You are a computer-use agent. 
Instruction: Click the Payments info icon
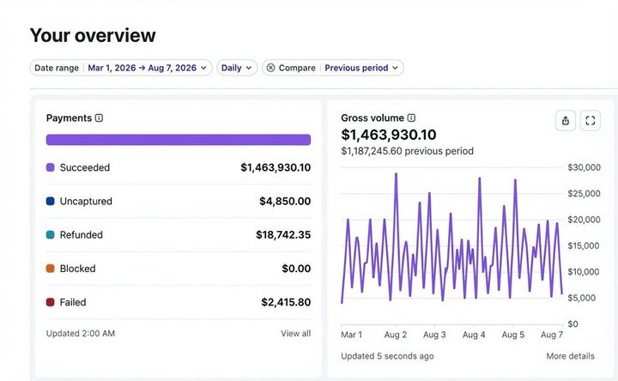click(99, 118)
